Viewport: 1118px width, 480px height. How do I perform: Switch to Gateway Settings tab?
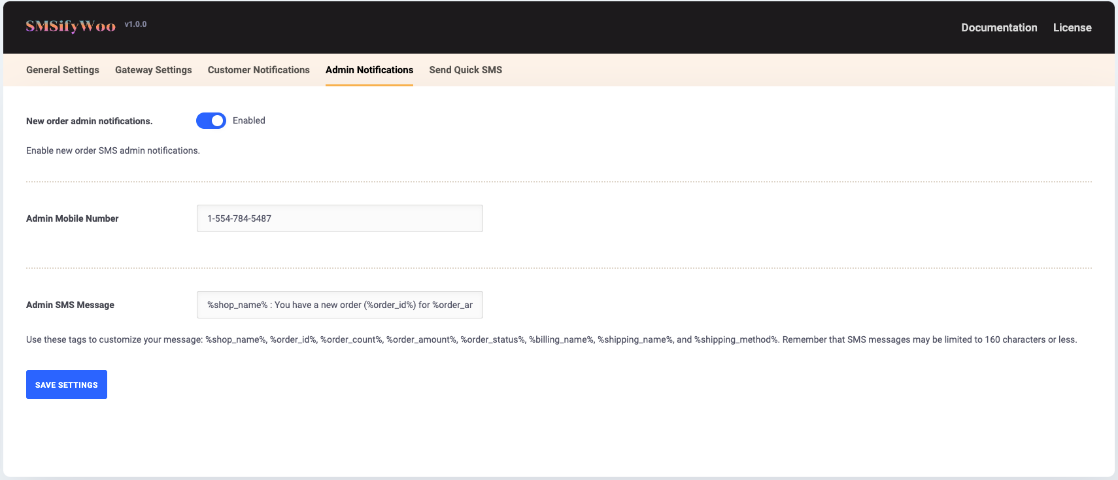click(x=154, y=70)
